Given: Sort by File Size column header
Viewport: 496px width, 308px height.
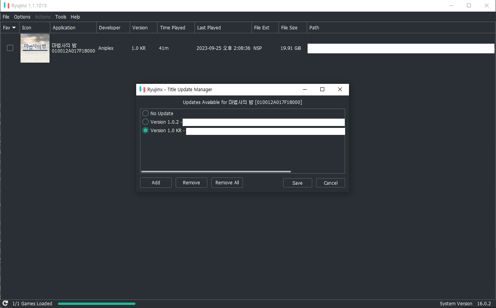Looking at the screenshot, I should pyautogui.click(x=293, y=28).
